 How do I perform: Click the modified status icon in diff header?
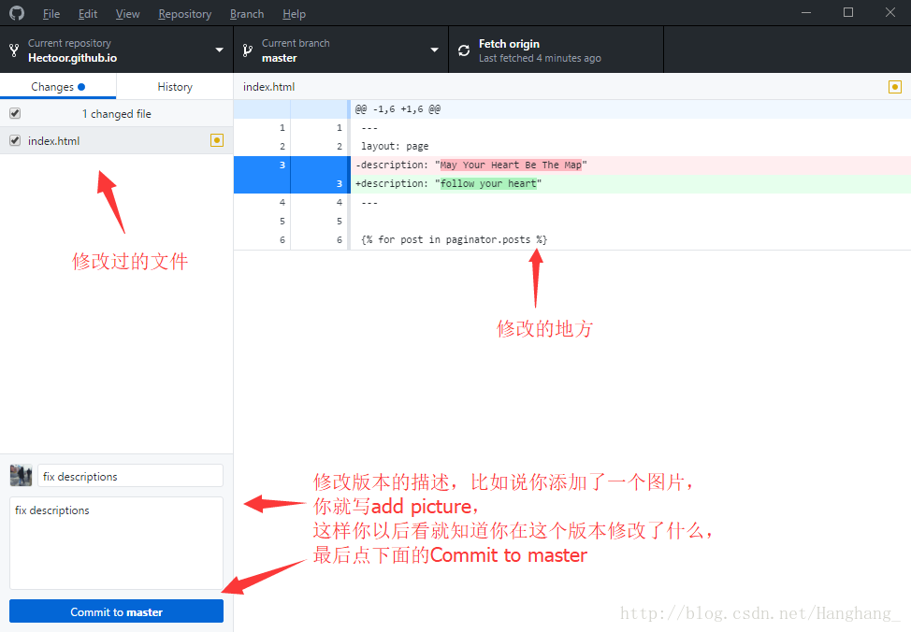(x=895, y=87)
